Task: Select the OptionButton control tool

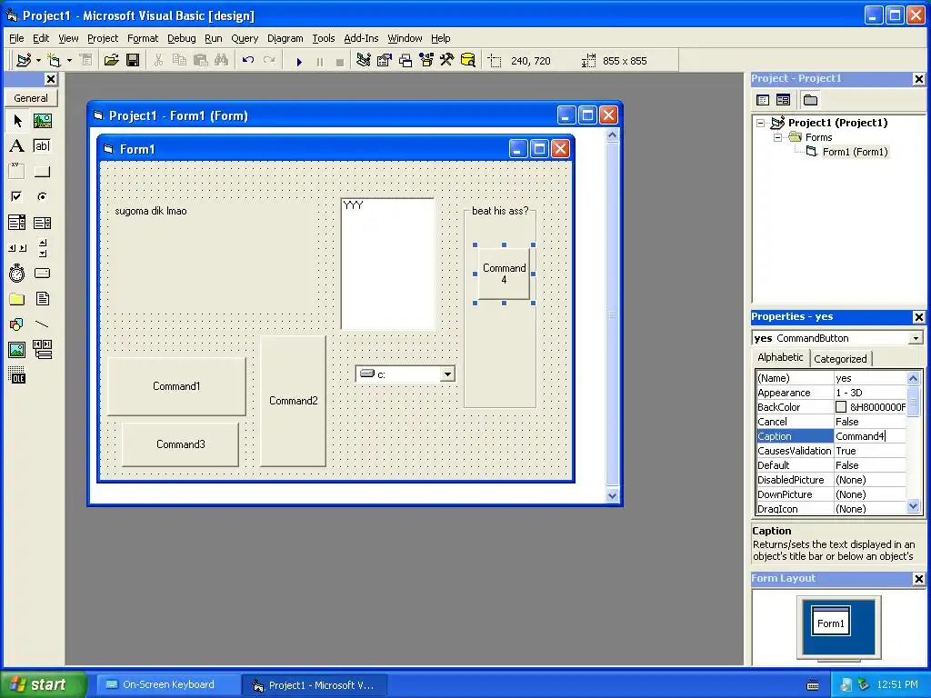Action: 42,196
